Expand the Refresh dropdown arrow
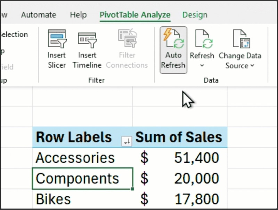Viewport: 278px width, 210px height. (202, 65)
